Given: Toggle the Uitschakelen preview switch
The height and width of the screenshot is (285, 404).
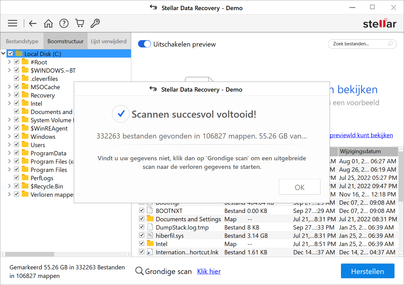Looking at the screenshot, I should [x=144, y=44].
